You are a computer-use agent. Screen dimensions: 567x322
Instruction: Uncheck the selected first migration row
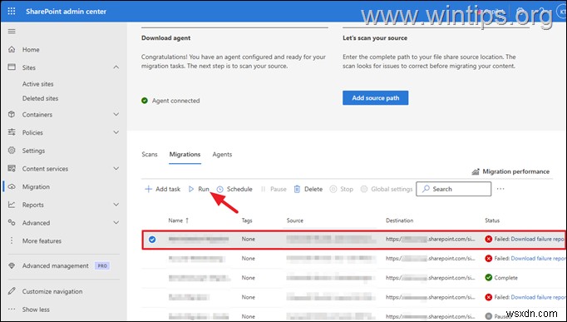pos(152,239)
